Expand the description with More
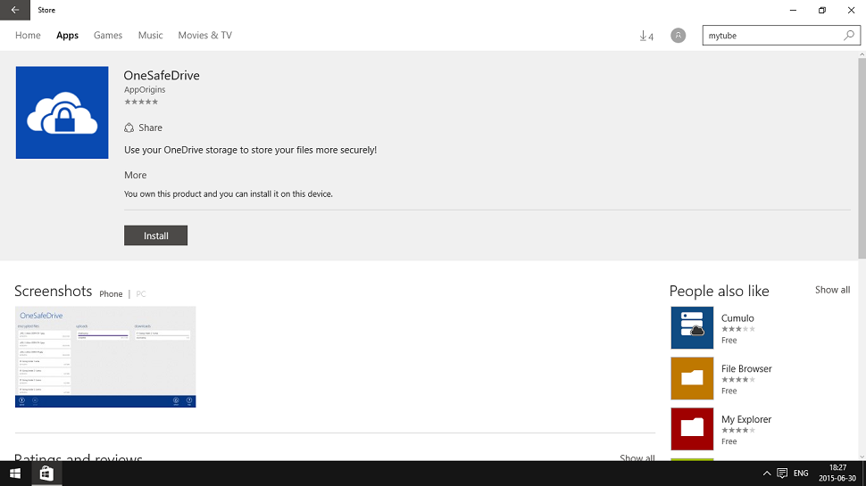The width and height of the screenshot is (866, 486). tap(136, 175)
